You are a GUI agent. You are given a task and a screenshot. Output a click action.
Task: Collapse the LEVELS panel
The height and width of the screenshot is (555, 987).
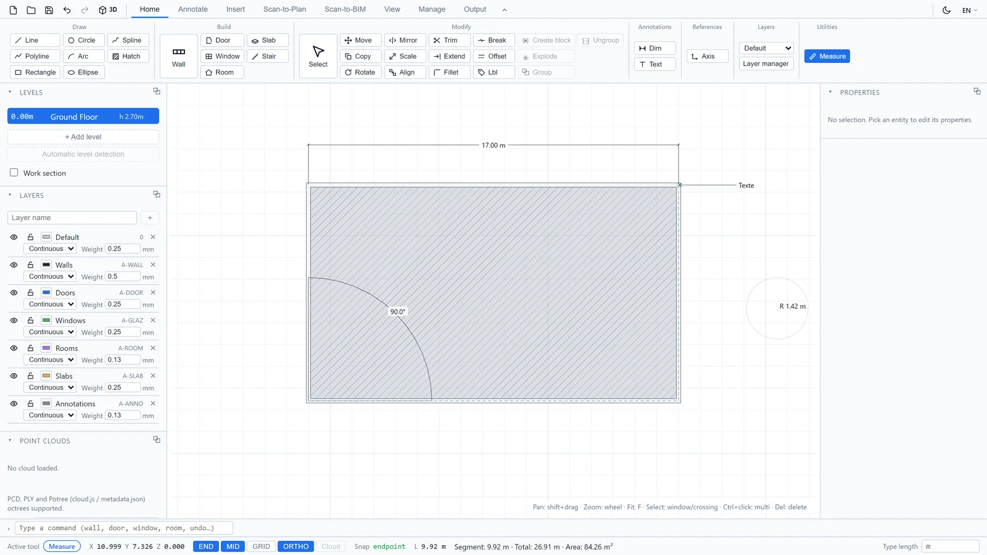point(10,92)
